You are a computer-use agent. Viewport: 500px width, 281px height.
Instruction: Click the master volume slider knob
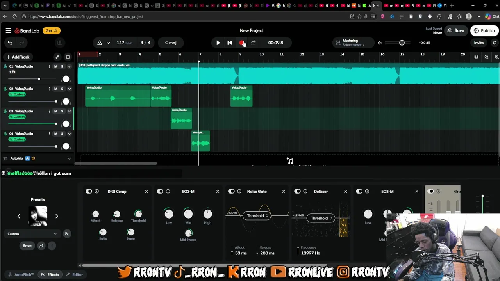[x=402, y=43]
